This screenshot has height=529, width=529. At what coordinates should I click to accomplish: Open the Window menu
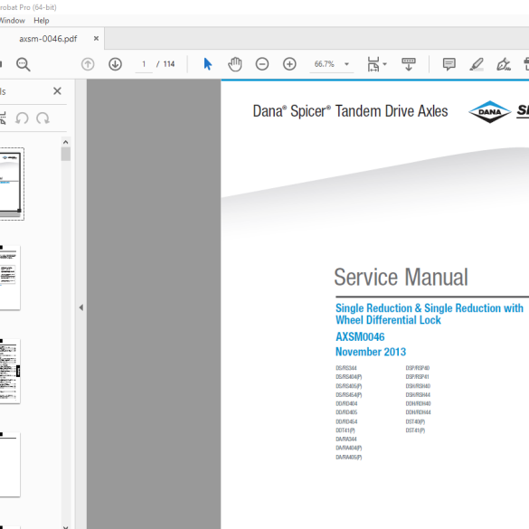pos(12,21)
